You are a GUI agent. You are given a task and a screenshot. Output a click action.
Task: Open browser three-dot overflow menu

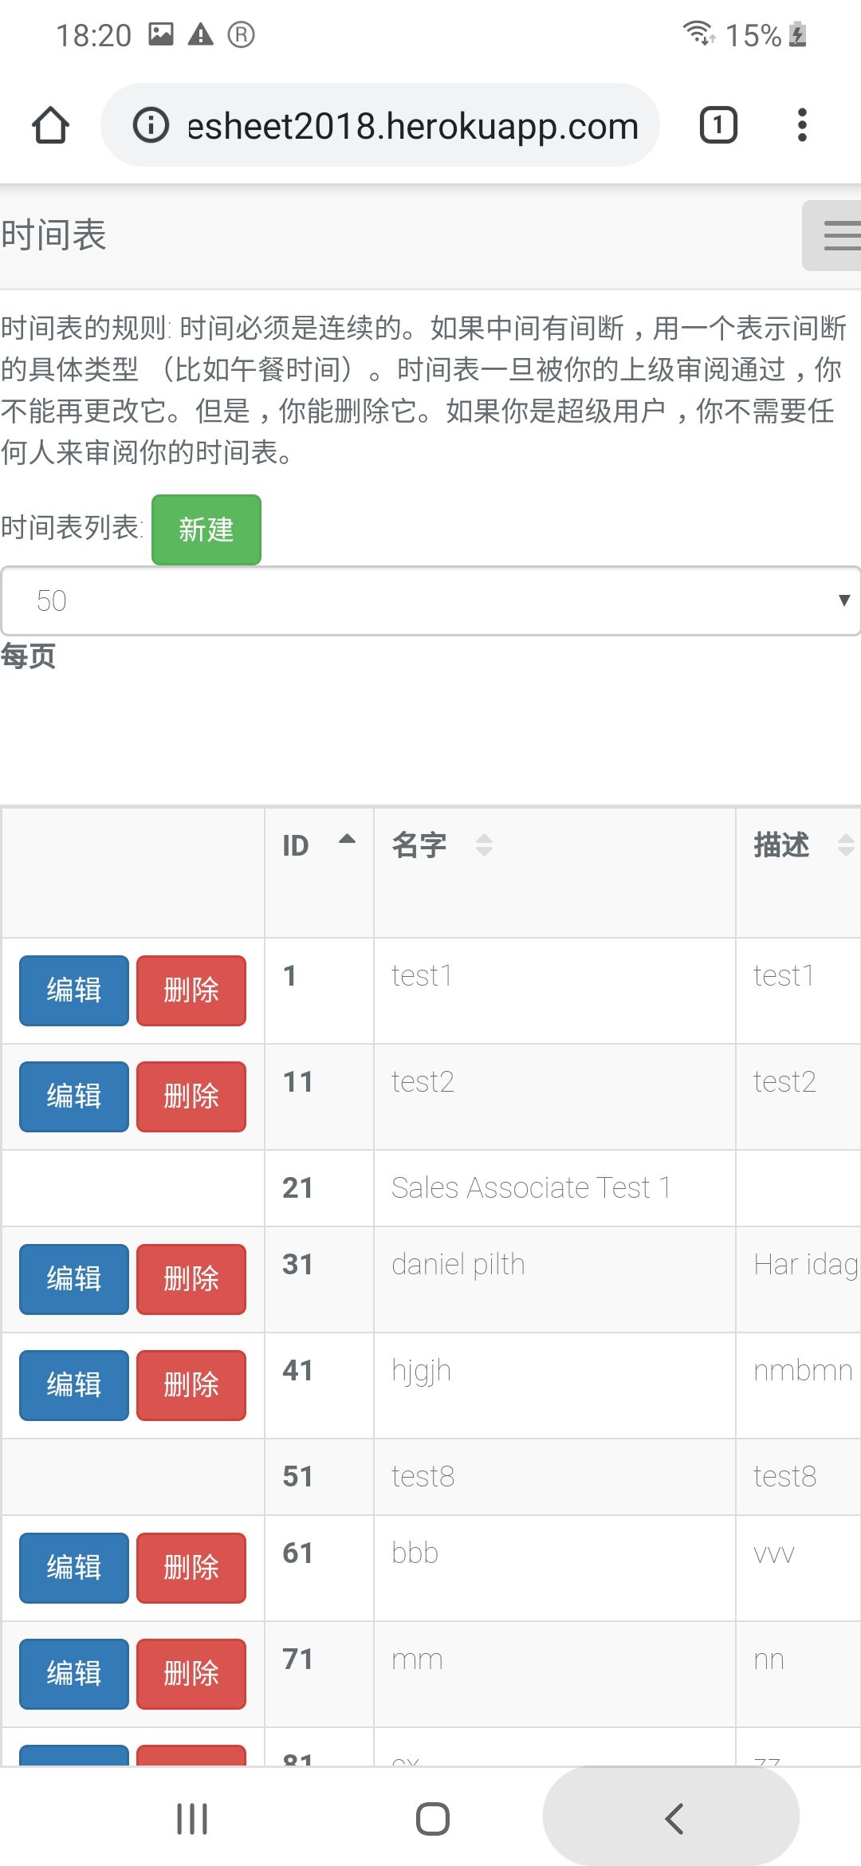click(802, 125)
